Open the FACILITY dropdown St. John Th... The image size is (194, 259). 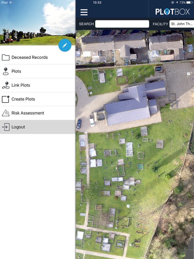coord(182,24)
